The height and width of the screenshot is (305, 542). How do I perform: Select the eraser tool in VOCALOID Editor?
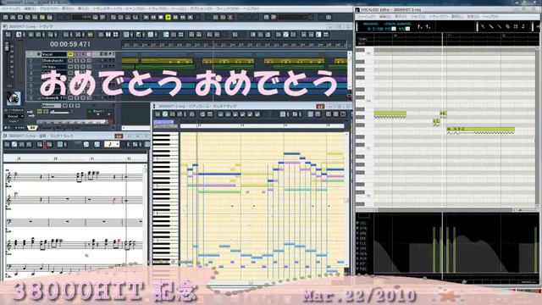coord(507,26)
